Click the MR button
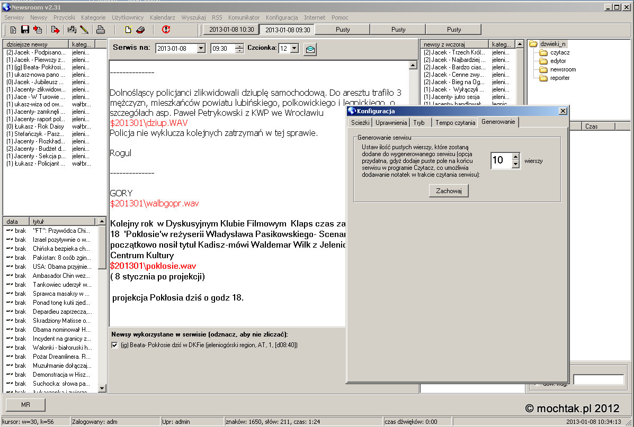Image resolution: width=634 pixels, height=427 pixels. [25, 404]
